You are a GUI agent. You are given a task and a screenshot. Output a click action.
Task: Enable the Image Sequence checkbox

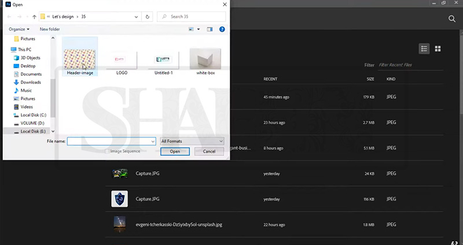[x=106, y=151]
